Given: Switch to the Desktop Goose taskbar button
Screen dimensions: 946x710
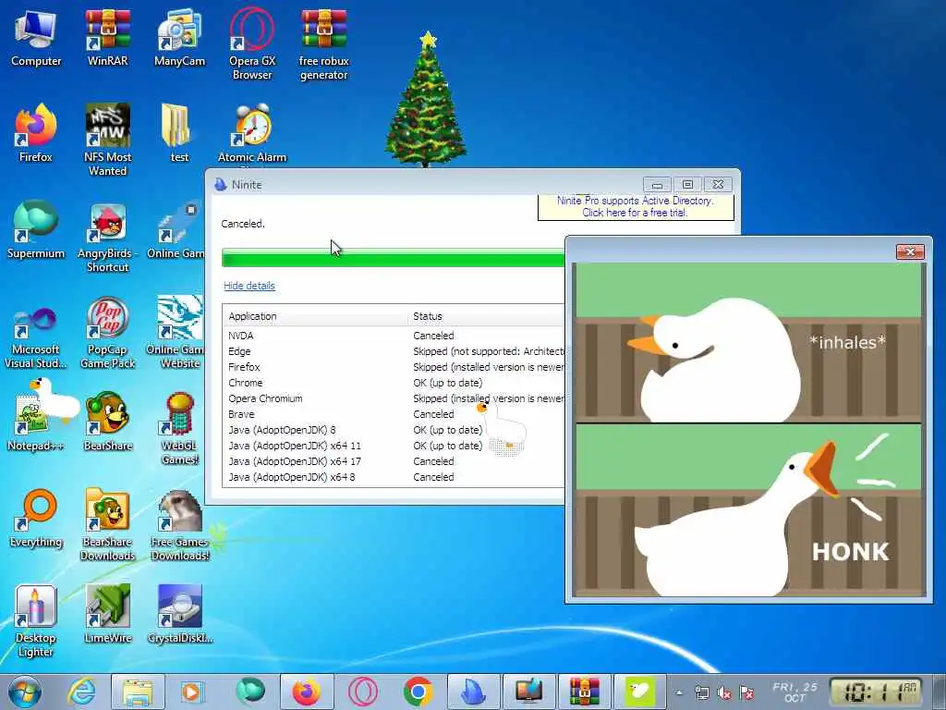Looking at the screenshot, I should coord(640,692).
